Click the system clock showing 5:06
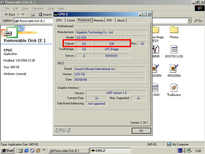This screenshot has width=205, height=154. pyautogui.click(x=198, y=151)
